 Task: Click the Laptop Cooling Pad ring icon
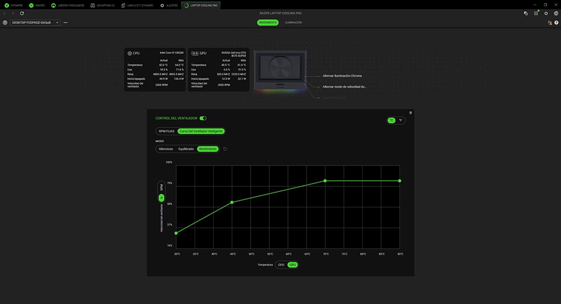click(186, 5)
